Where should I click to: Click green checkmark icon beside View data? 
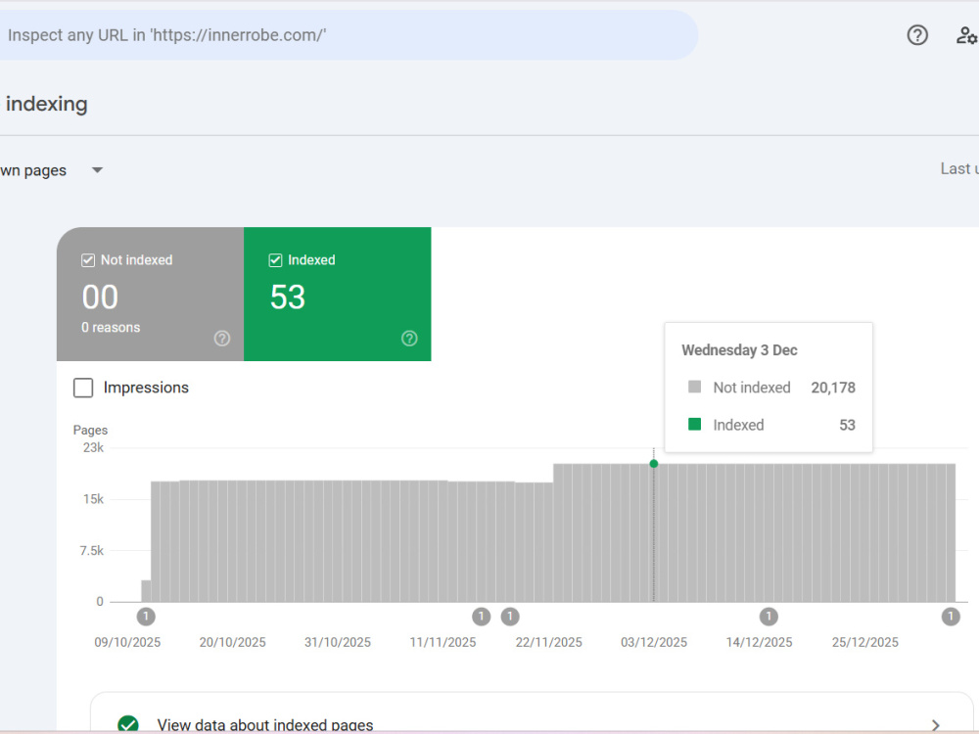(128, 724)
